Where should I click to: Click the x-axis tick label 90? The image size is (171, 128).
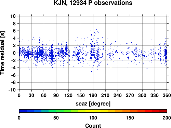pyautogui.click(x=56, y=95)
